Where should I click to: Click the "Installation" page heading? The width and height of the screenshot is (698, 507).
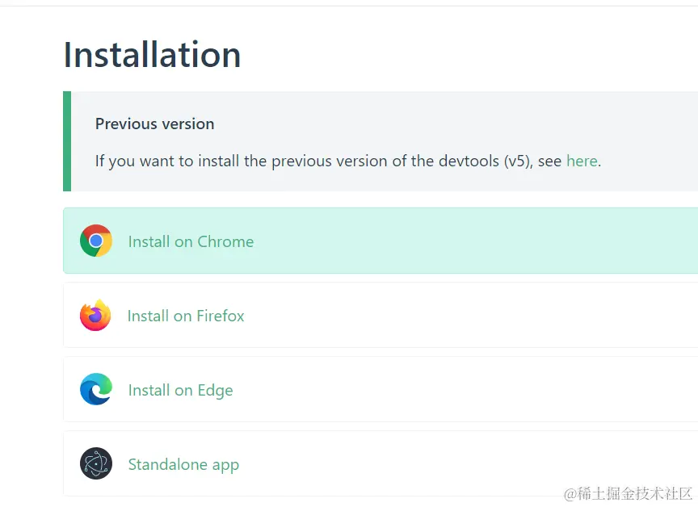(x=152, y=55)
